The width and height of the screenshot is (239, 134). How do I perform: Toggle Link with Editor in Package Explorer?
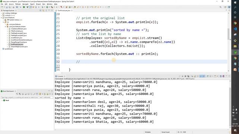[43, 10]
